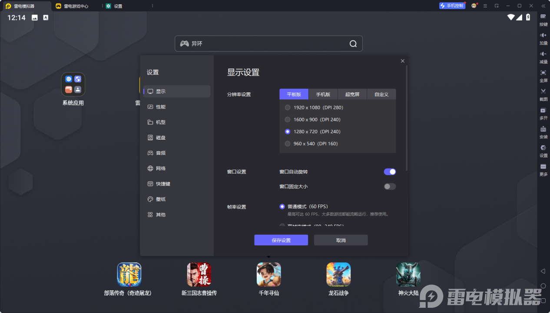Enable the 窗口固定大小 switch
Image resolution: width=550 pixels, height=313 pixels.
click(390, 187)
